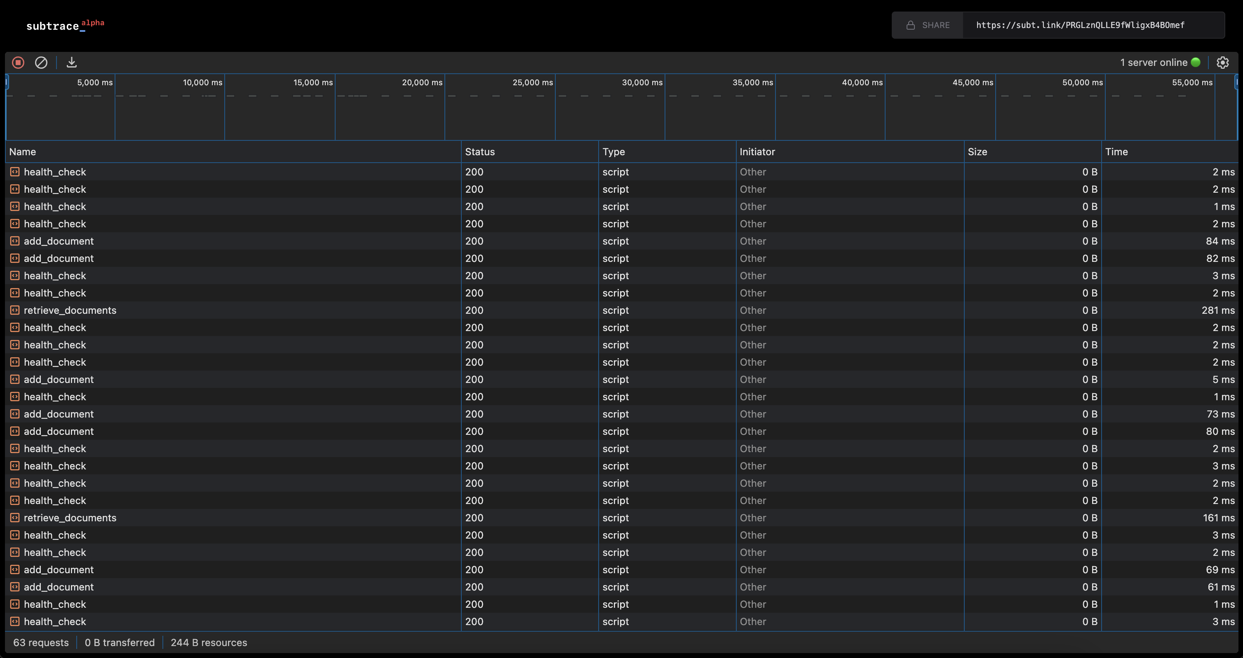The height and width of the screenshot is (658, 1243).
Task: Click the 'alpha' badge next to logo
Action: click(x=93, y=23)
